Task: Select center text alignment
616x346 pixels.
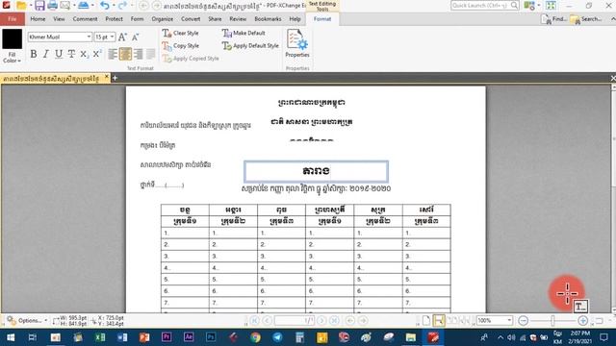Action: pyautogui.click(x=125, y=54)
